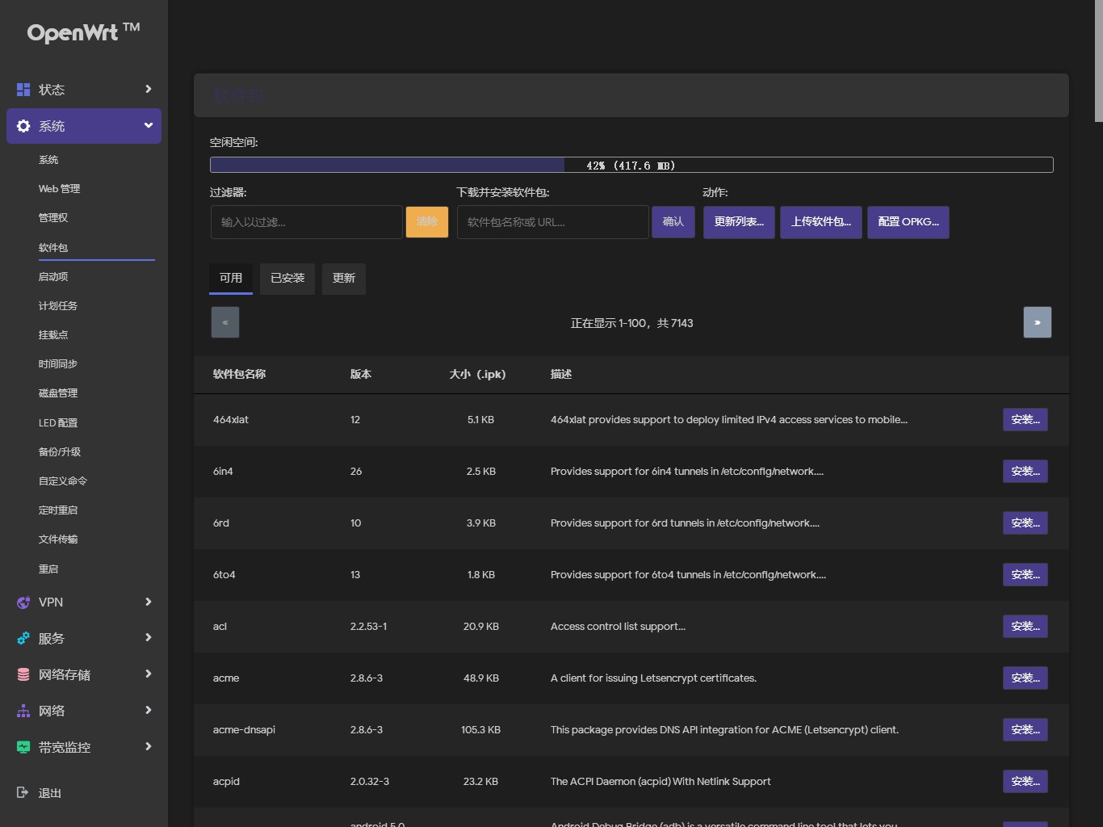Viewport: 1103px width, 827px height.
Task: Click the free space progress bar
Action: coord(631,165)
